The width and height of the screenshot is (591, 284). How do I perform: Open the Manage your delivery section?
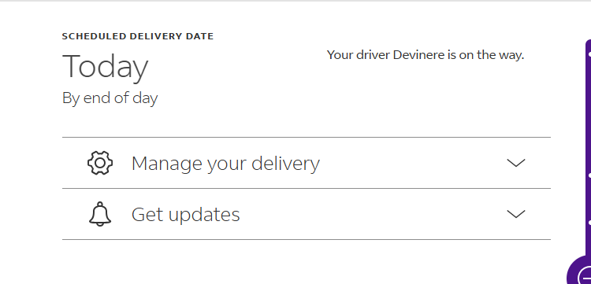(307, 163)
